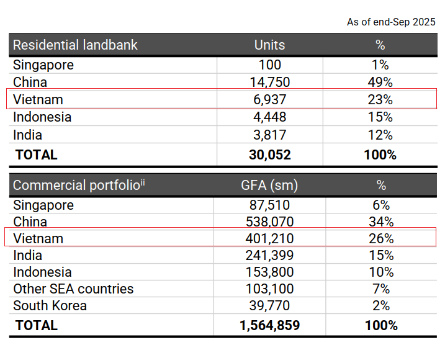The width and height of the screenshot is (445, 345).
Task: Click the 'Residential landbank' table header
Action: coord(75,45)
